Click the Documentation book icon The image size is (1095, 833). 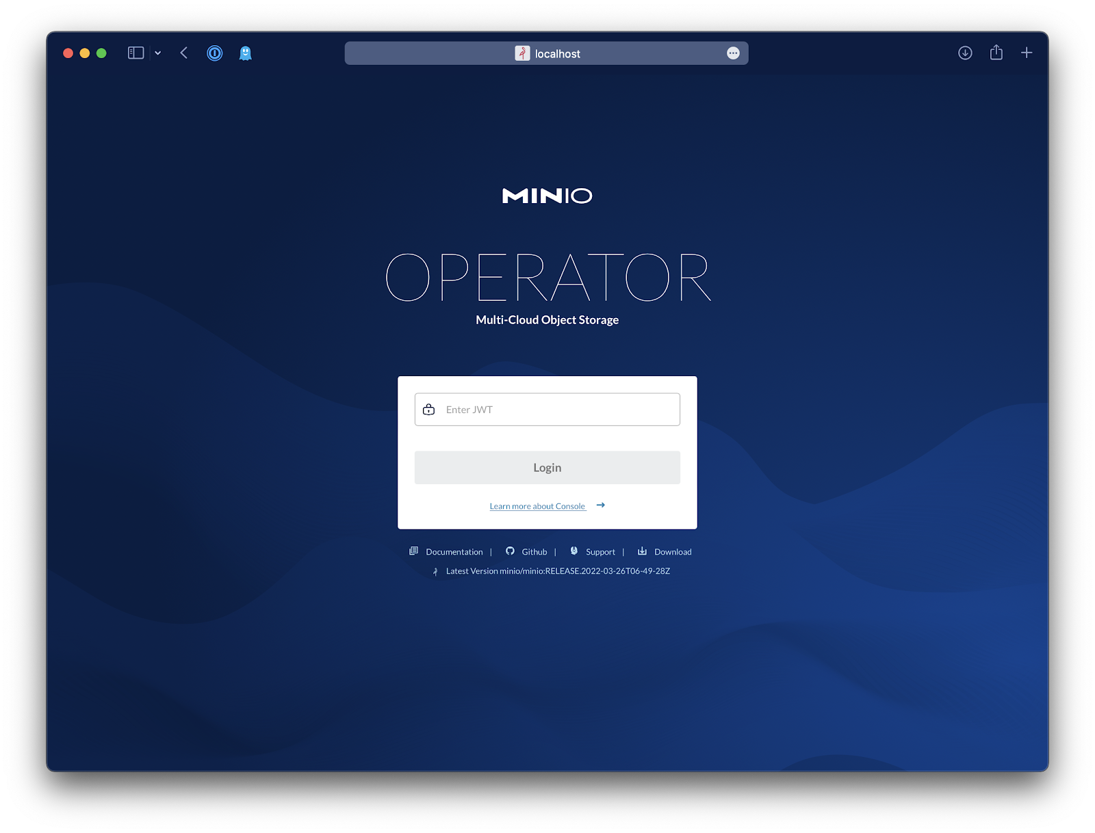pos(413,551)
